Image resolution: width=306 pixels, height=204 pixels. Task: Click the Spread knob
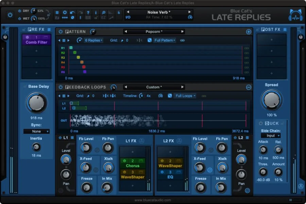tap(271, 100)
